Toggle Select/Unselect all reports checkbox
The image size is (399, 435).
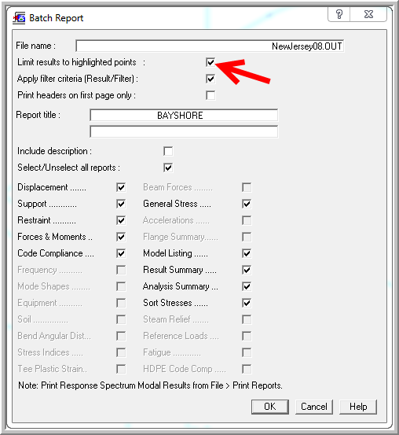click(168, 168)
